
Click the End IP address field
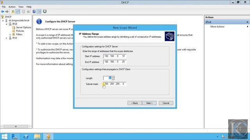(x=114, y=62)
